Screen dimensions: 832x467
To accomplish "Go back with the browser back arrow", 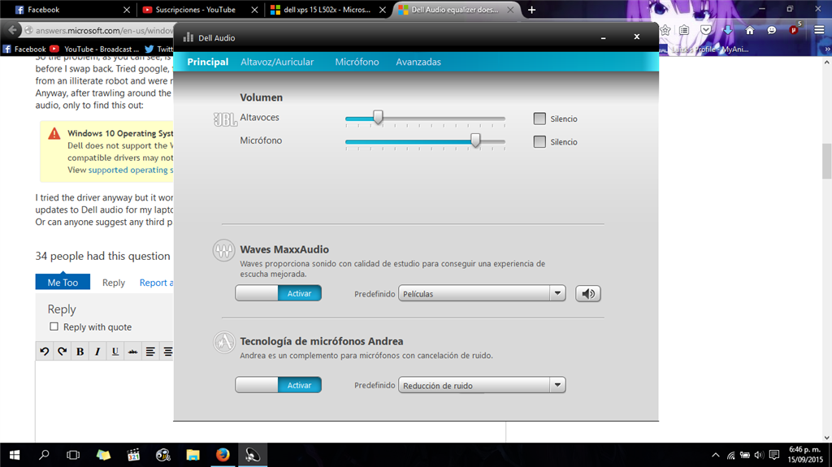I will coord(13,30).
